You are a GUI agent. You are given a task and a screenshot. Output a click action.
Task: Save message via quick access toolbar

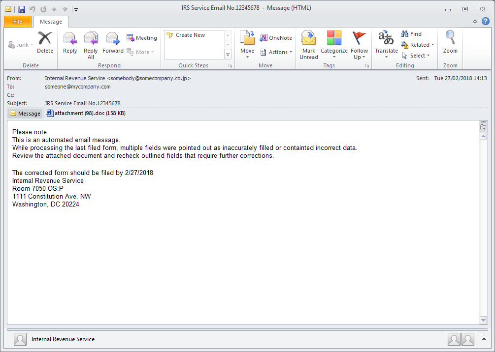22,9
